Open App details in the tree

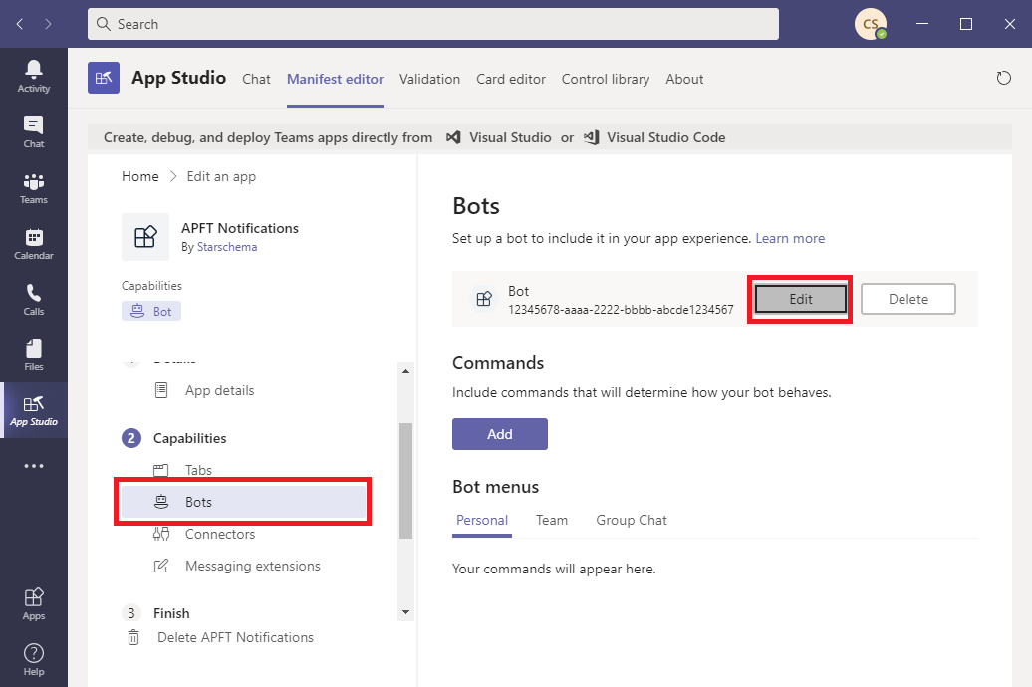point(220,391)
